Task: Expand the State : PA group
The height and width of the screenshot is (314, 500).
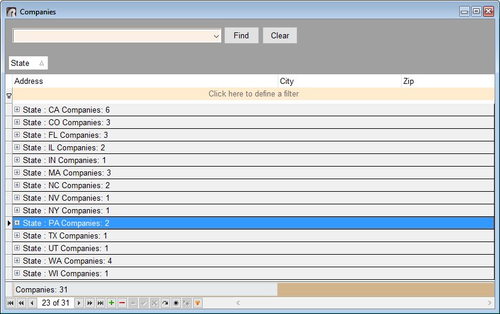Action: click(x=17, y=223)
